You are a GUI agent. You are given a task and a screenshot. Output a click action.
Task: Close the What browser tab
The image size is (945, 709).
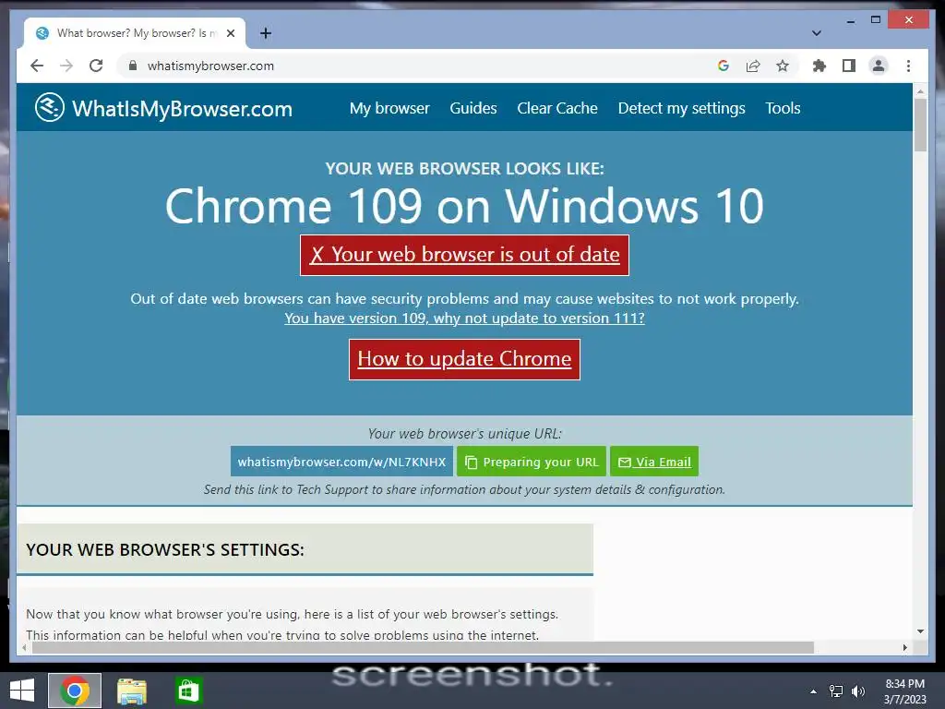[231, 33]
